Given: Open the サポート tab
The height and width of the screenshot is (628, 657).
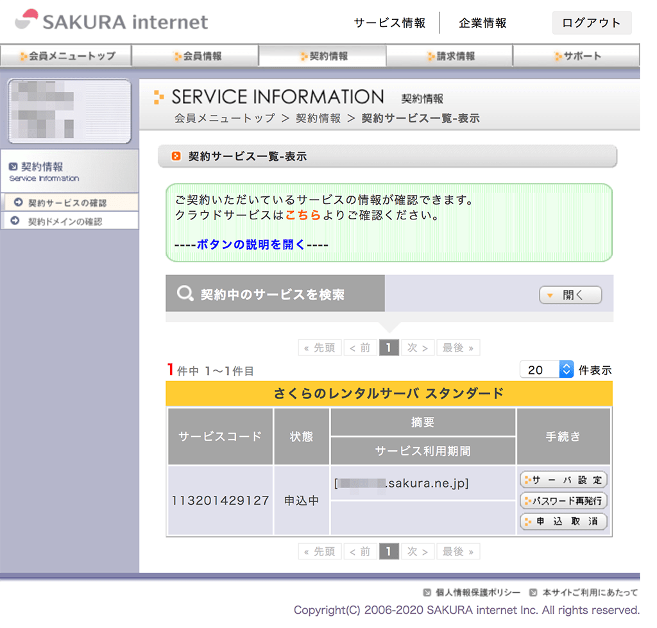Looking at the screenshot, I should pos(576,56).
